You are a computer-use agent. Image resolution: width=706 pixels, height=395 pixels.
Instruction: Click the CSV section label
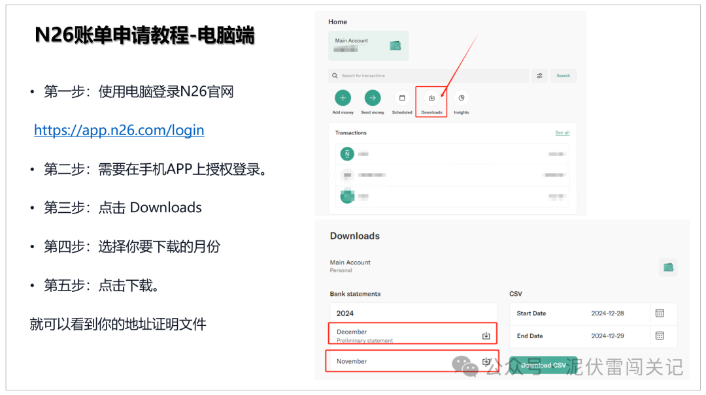tap(516, 294)
